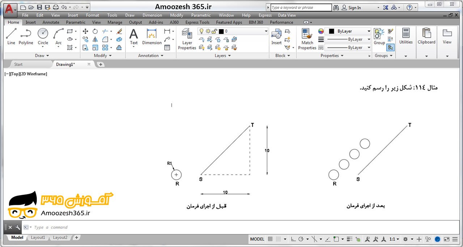Select the Offset tool icon

click(119, 47)
